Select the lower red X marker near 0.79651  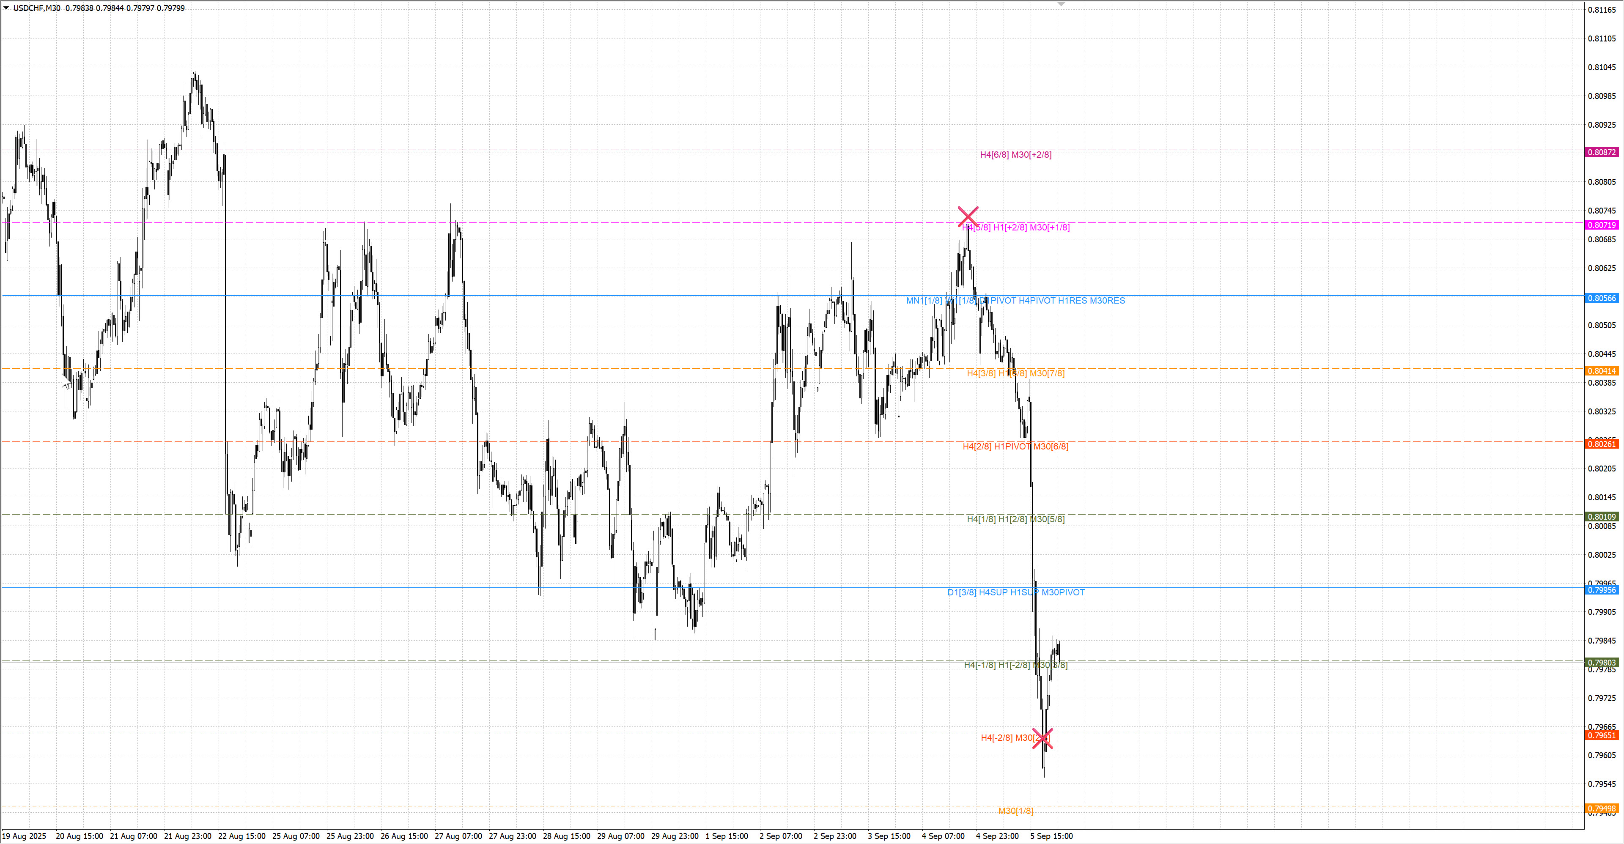(1042, 739)
